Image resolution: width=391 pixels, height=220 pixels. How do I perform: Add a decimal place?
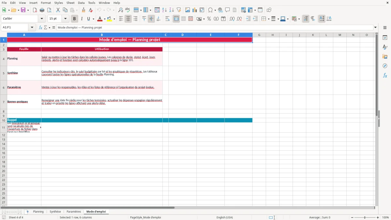point(232,19)
